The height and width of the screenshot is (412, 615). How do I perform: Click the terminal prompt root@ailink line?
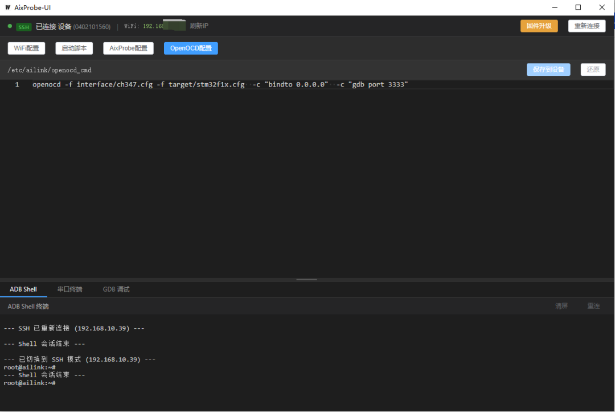[30, 383]
